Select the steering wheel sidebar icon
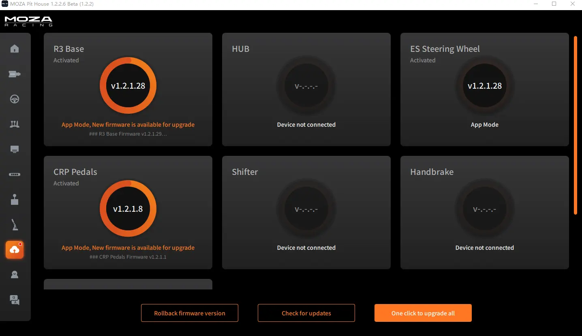The image size is (582, 336). [x=15, y=99]
